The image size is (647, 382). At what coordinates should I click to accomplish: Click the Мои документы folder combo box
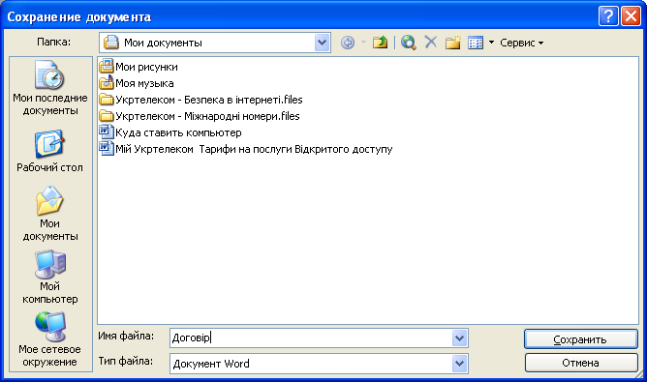click(215, 43)
